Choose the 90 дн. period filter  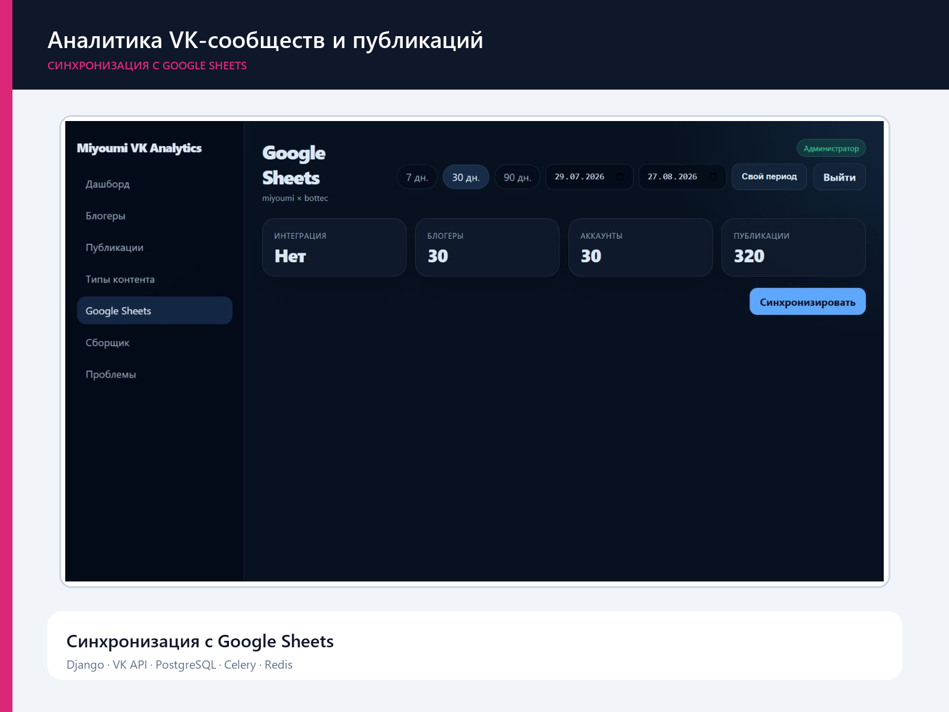(517, 177)
